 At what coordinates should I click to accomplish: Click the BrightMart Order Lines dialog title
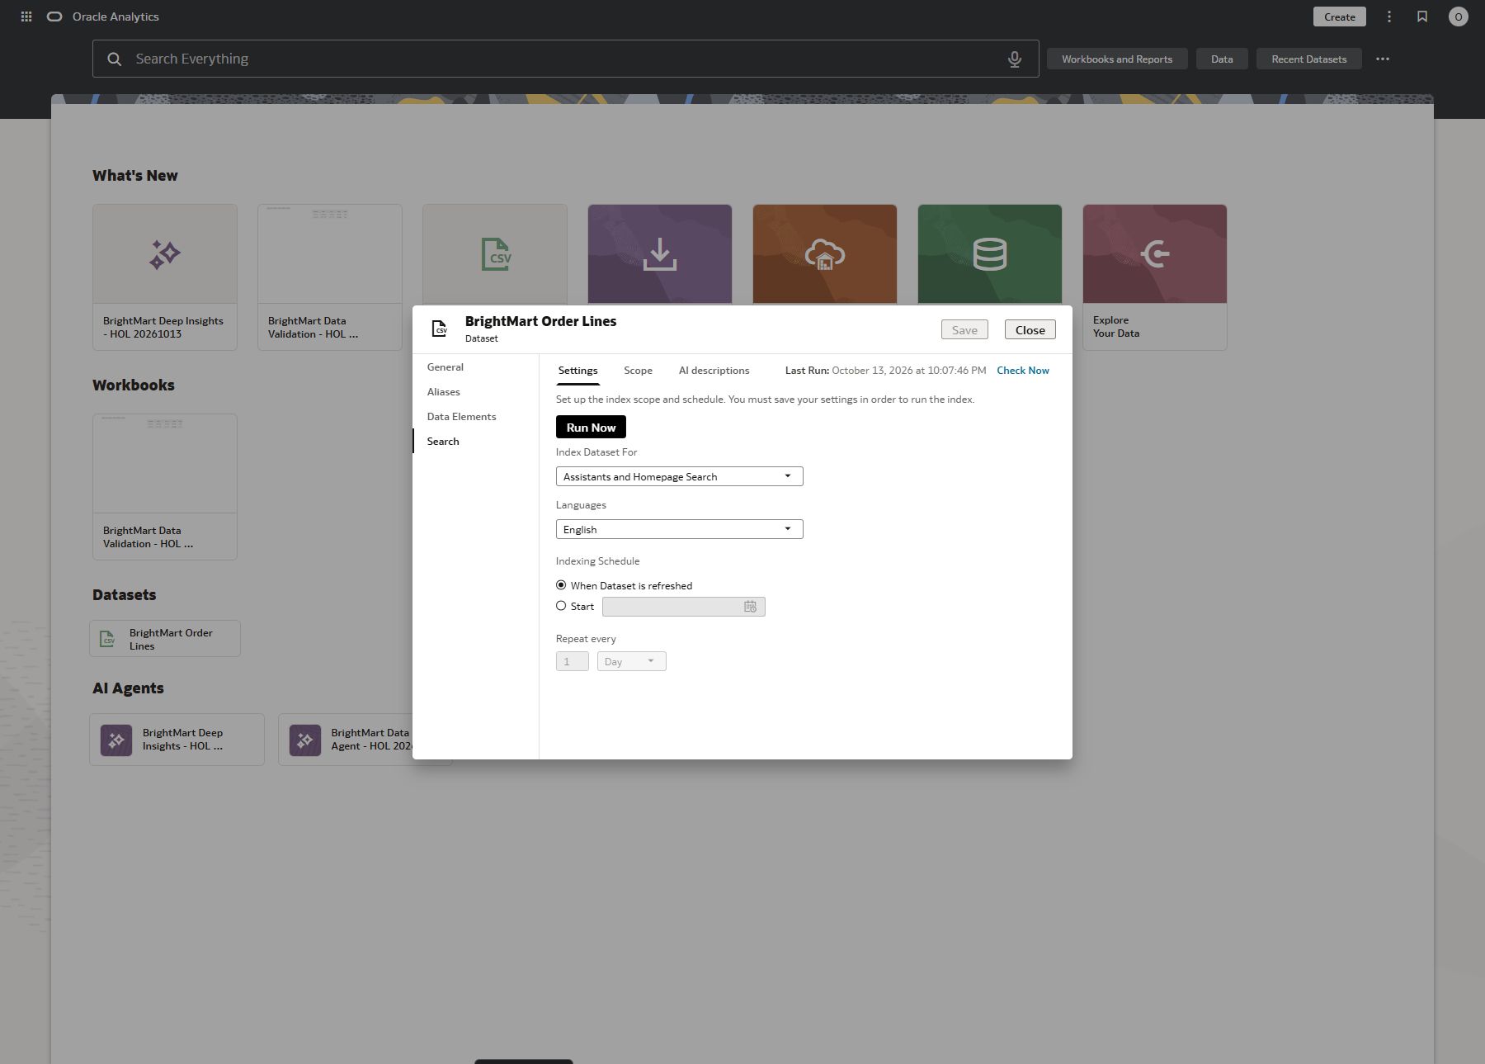pos(540,321)
